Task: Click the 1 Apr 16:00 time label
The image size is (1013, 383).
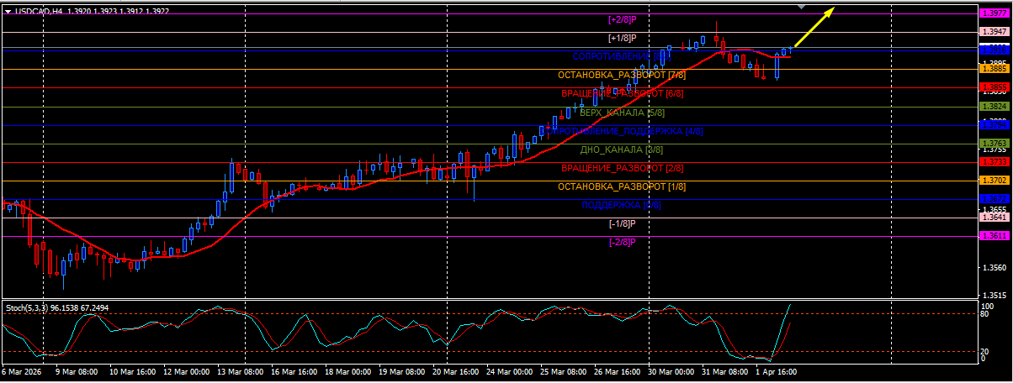Action: 777,371
